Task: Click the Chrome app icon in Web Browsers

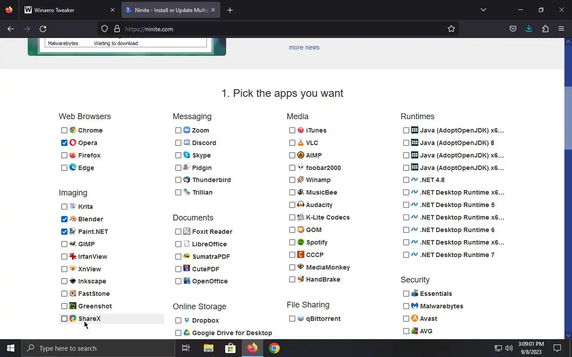Action: tap(73, 130)
